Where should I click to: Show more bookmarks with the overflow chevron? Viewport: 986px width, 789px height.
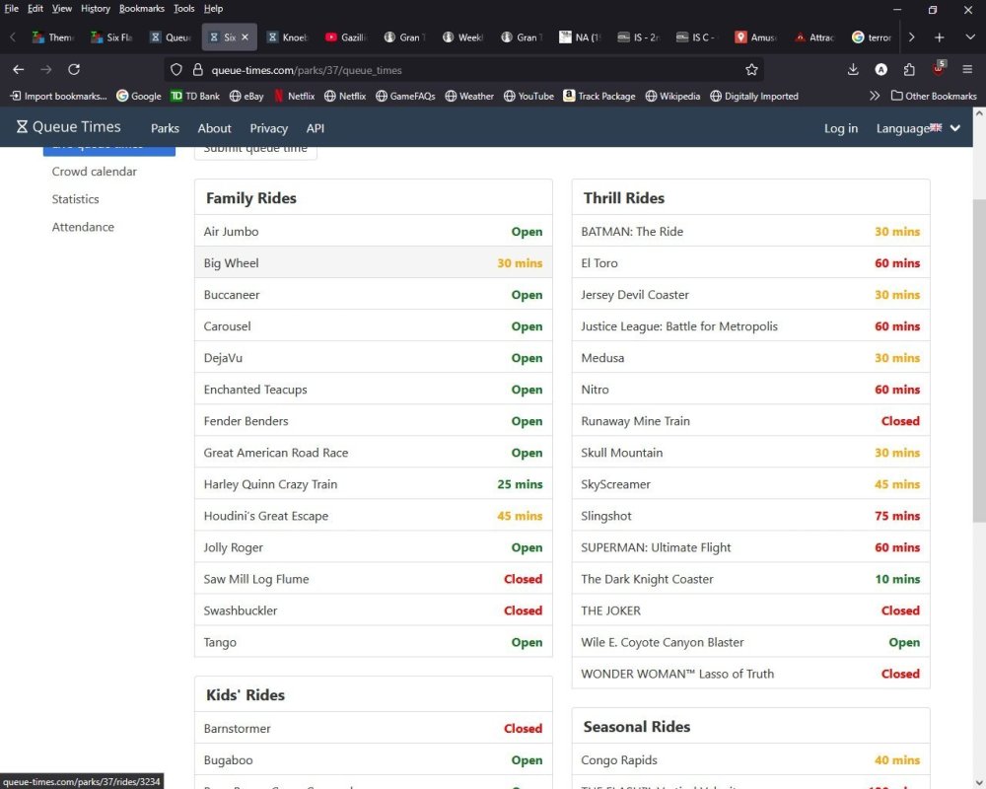click(x=874, y=96)
